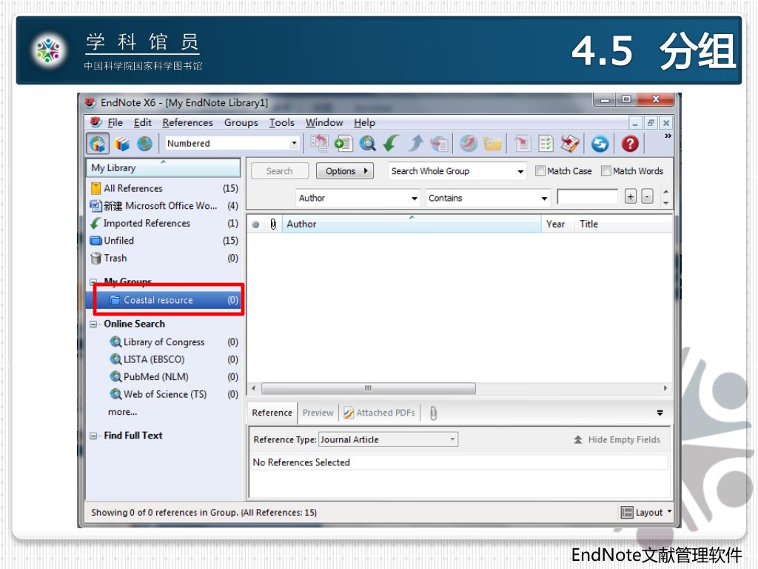Enable the Match Case checkbox

click(540, 171)
